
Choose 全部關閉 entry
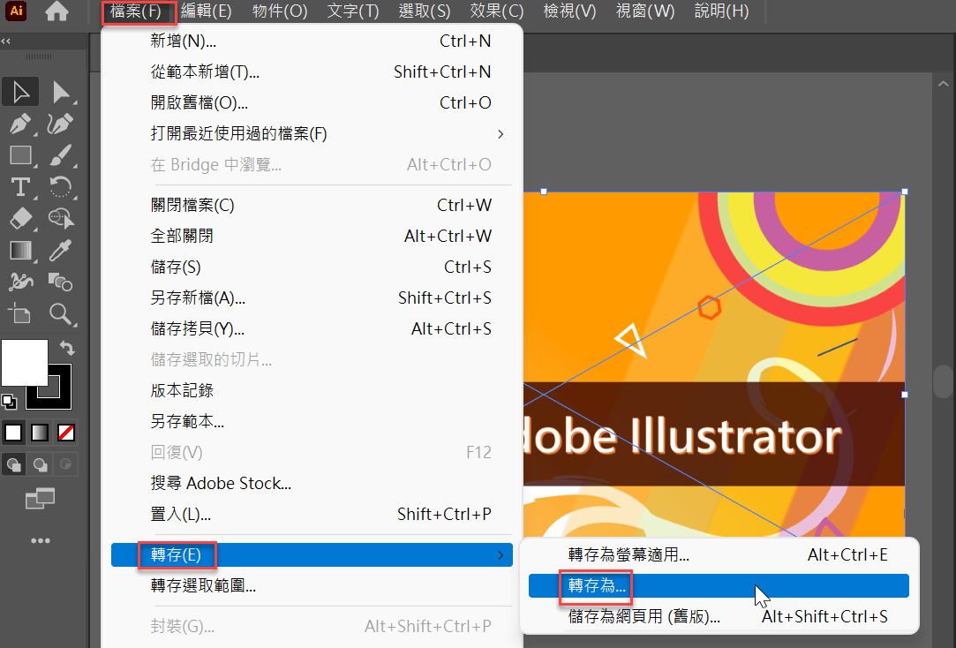[312, 236]
